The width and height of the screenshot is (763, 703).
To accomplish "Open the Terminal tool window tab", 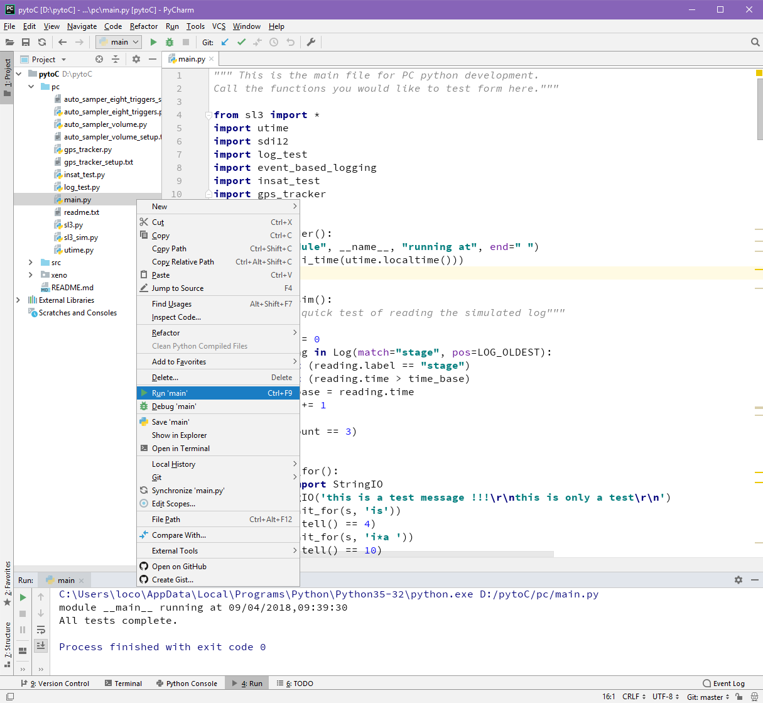I will point(123,684).
